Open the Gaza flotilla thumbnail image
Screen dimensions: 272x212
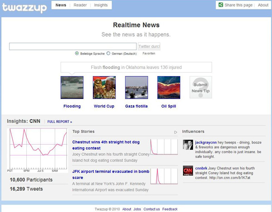(x=136, y=87)
